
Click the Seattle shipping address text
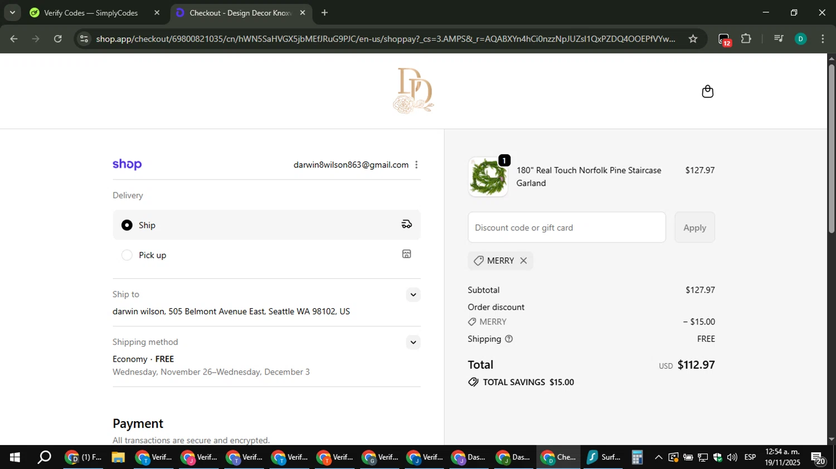231,312
